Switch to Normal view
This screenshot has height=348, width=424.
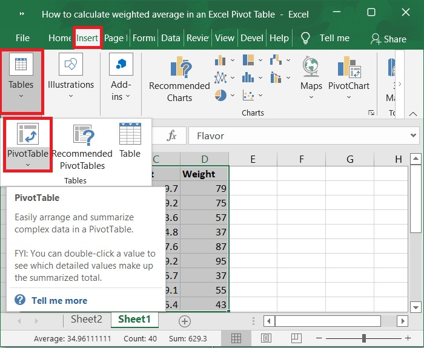(x=236, y=338)
